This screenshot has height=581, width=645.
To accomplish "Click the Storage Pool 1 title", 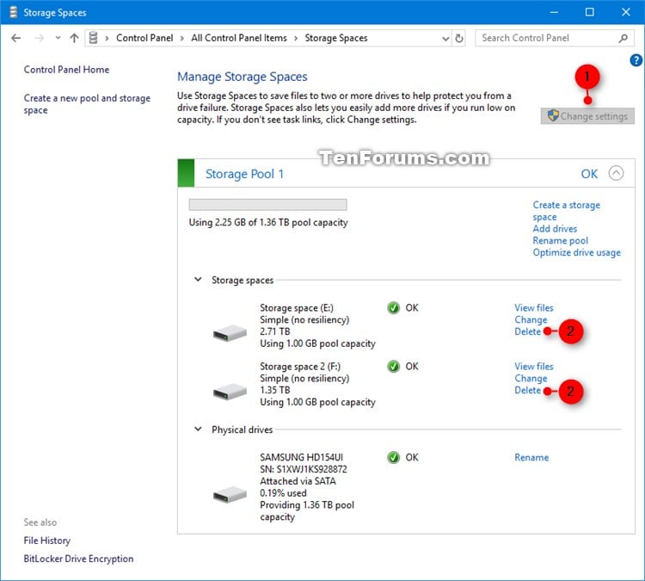I will (244, 174).
